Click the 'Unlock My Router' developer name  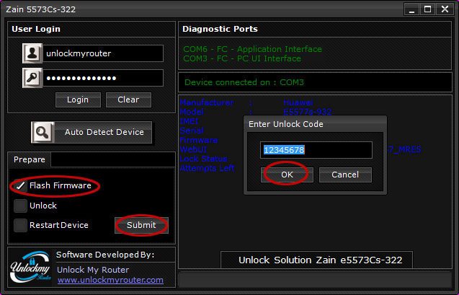(x=93, y=270)
